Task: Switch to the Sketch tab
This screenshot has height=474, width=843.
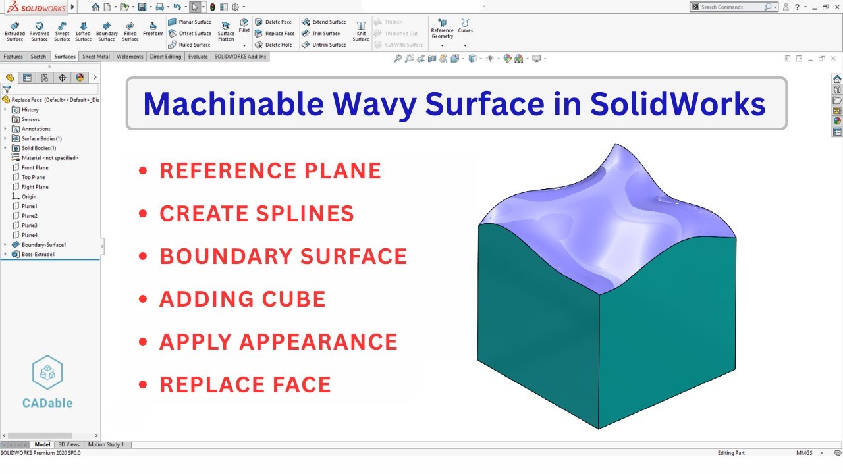Action: 39,57
